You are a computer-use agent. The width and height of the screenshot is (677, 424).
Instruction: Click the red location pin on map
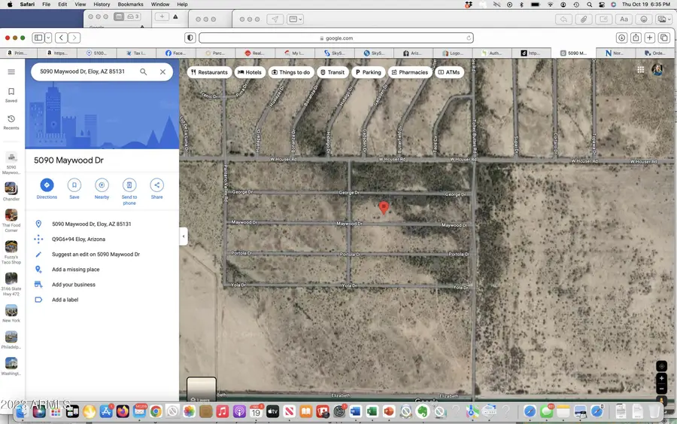pos(384,207)
